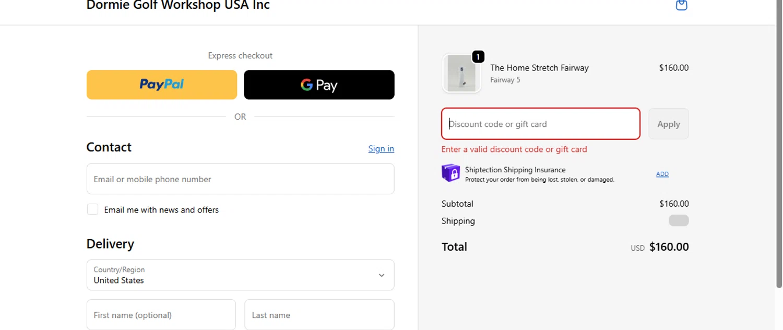Pay with the Google Pay button

click(319, 85)
